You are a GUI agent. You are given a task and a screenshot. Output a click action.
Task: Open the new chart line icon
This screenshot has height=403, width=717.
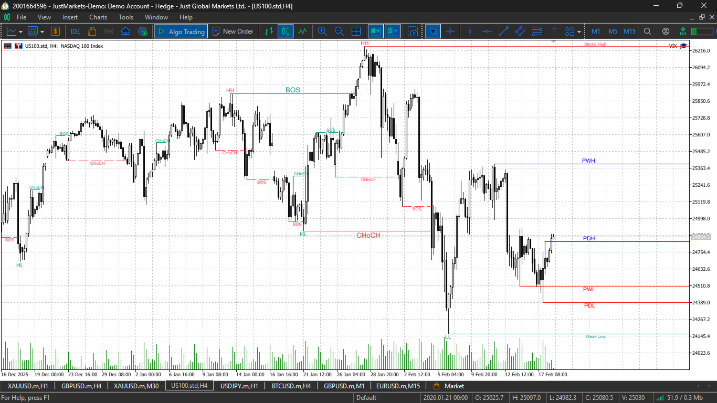12,31
